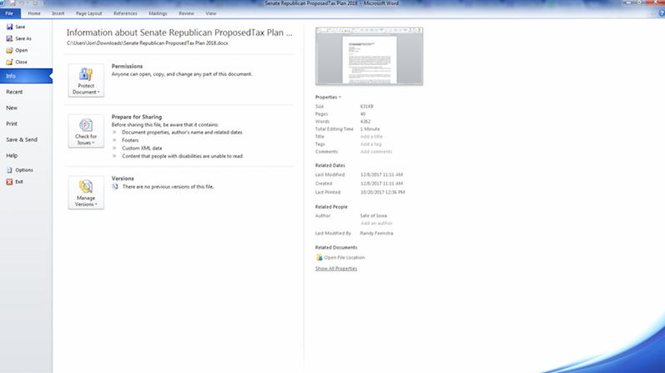Click the Add an author field
The height and width of the screenshot is (373, 665).
click(376, 223)
